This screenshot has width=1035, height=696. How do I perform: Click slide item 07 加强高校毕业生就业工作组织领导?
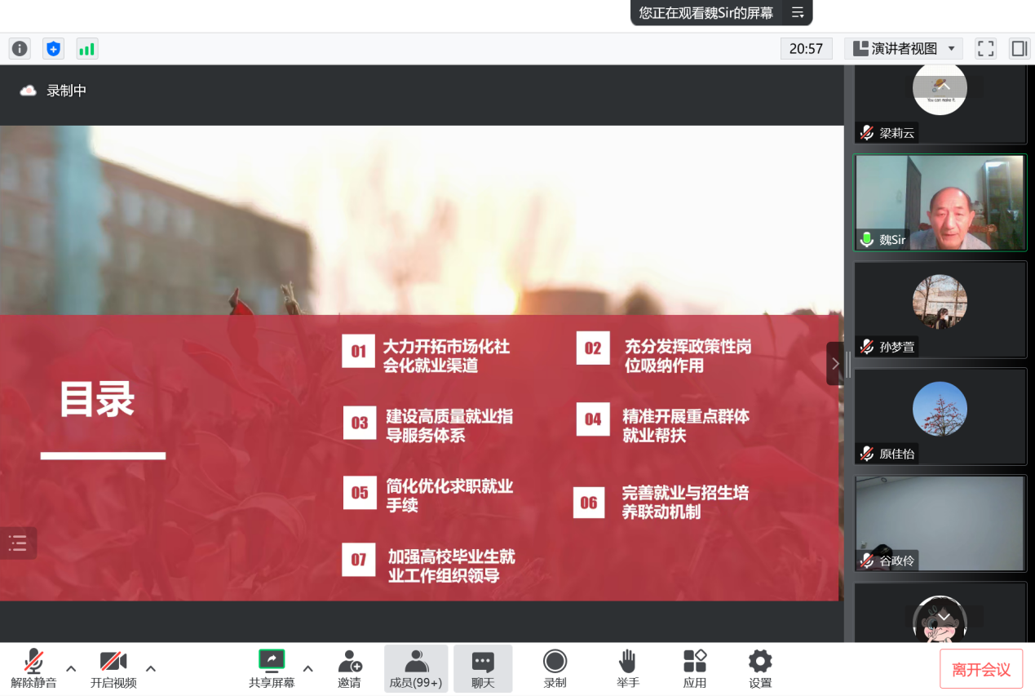429,565
